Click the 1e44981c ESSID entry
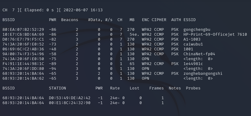The height and width of the screenshot is (116, 251). pos(193,64)
